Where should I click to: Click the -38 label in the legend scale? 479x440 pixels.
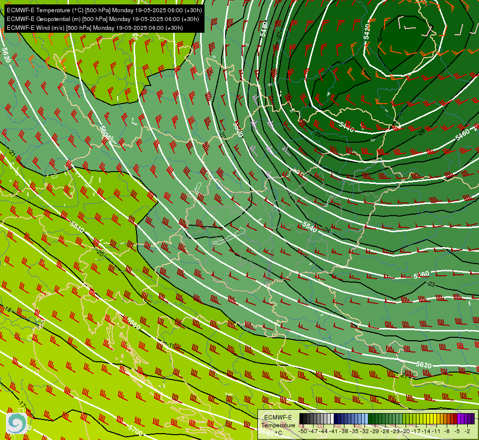coord(343,431)
